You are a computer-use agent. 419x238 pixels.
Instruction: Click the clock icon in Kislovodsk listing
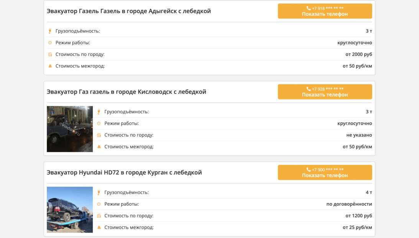[99, 124]
